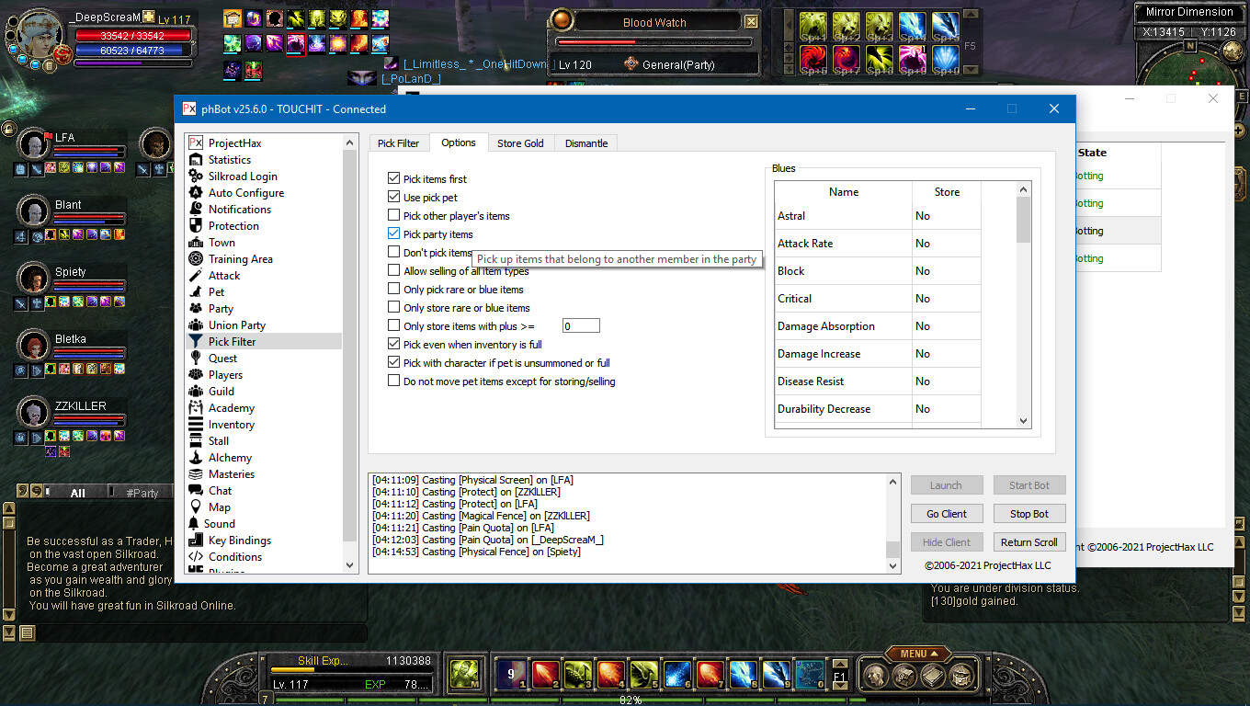Open the Dismantle tab
This screenshot has height=706, width=1250.
[x=586, y=143]
